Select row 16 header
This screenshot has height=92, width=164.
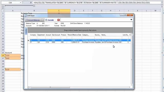click(3, 55)
